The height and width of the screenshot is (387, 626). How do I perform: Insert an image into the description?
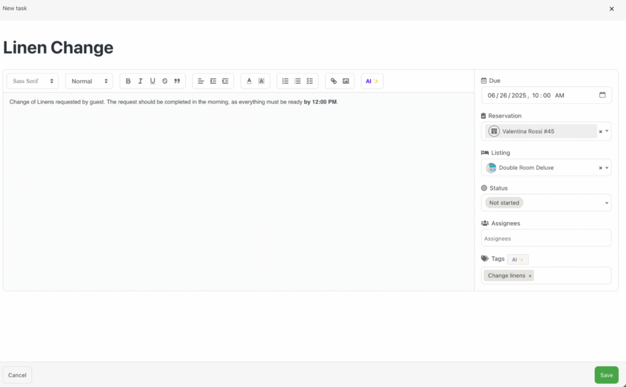345,81
